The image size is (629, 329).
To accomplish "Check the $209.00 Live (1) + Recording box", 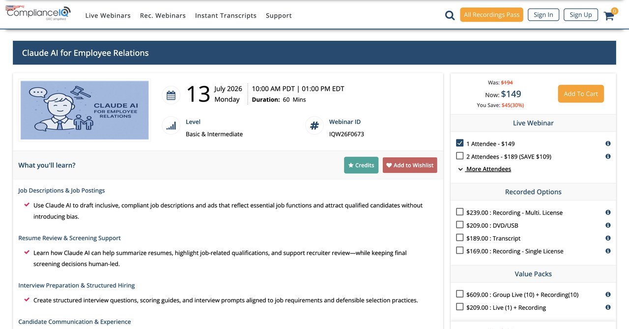I will tap(460, 306).
